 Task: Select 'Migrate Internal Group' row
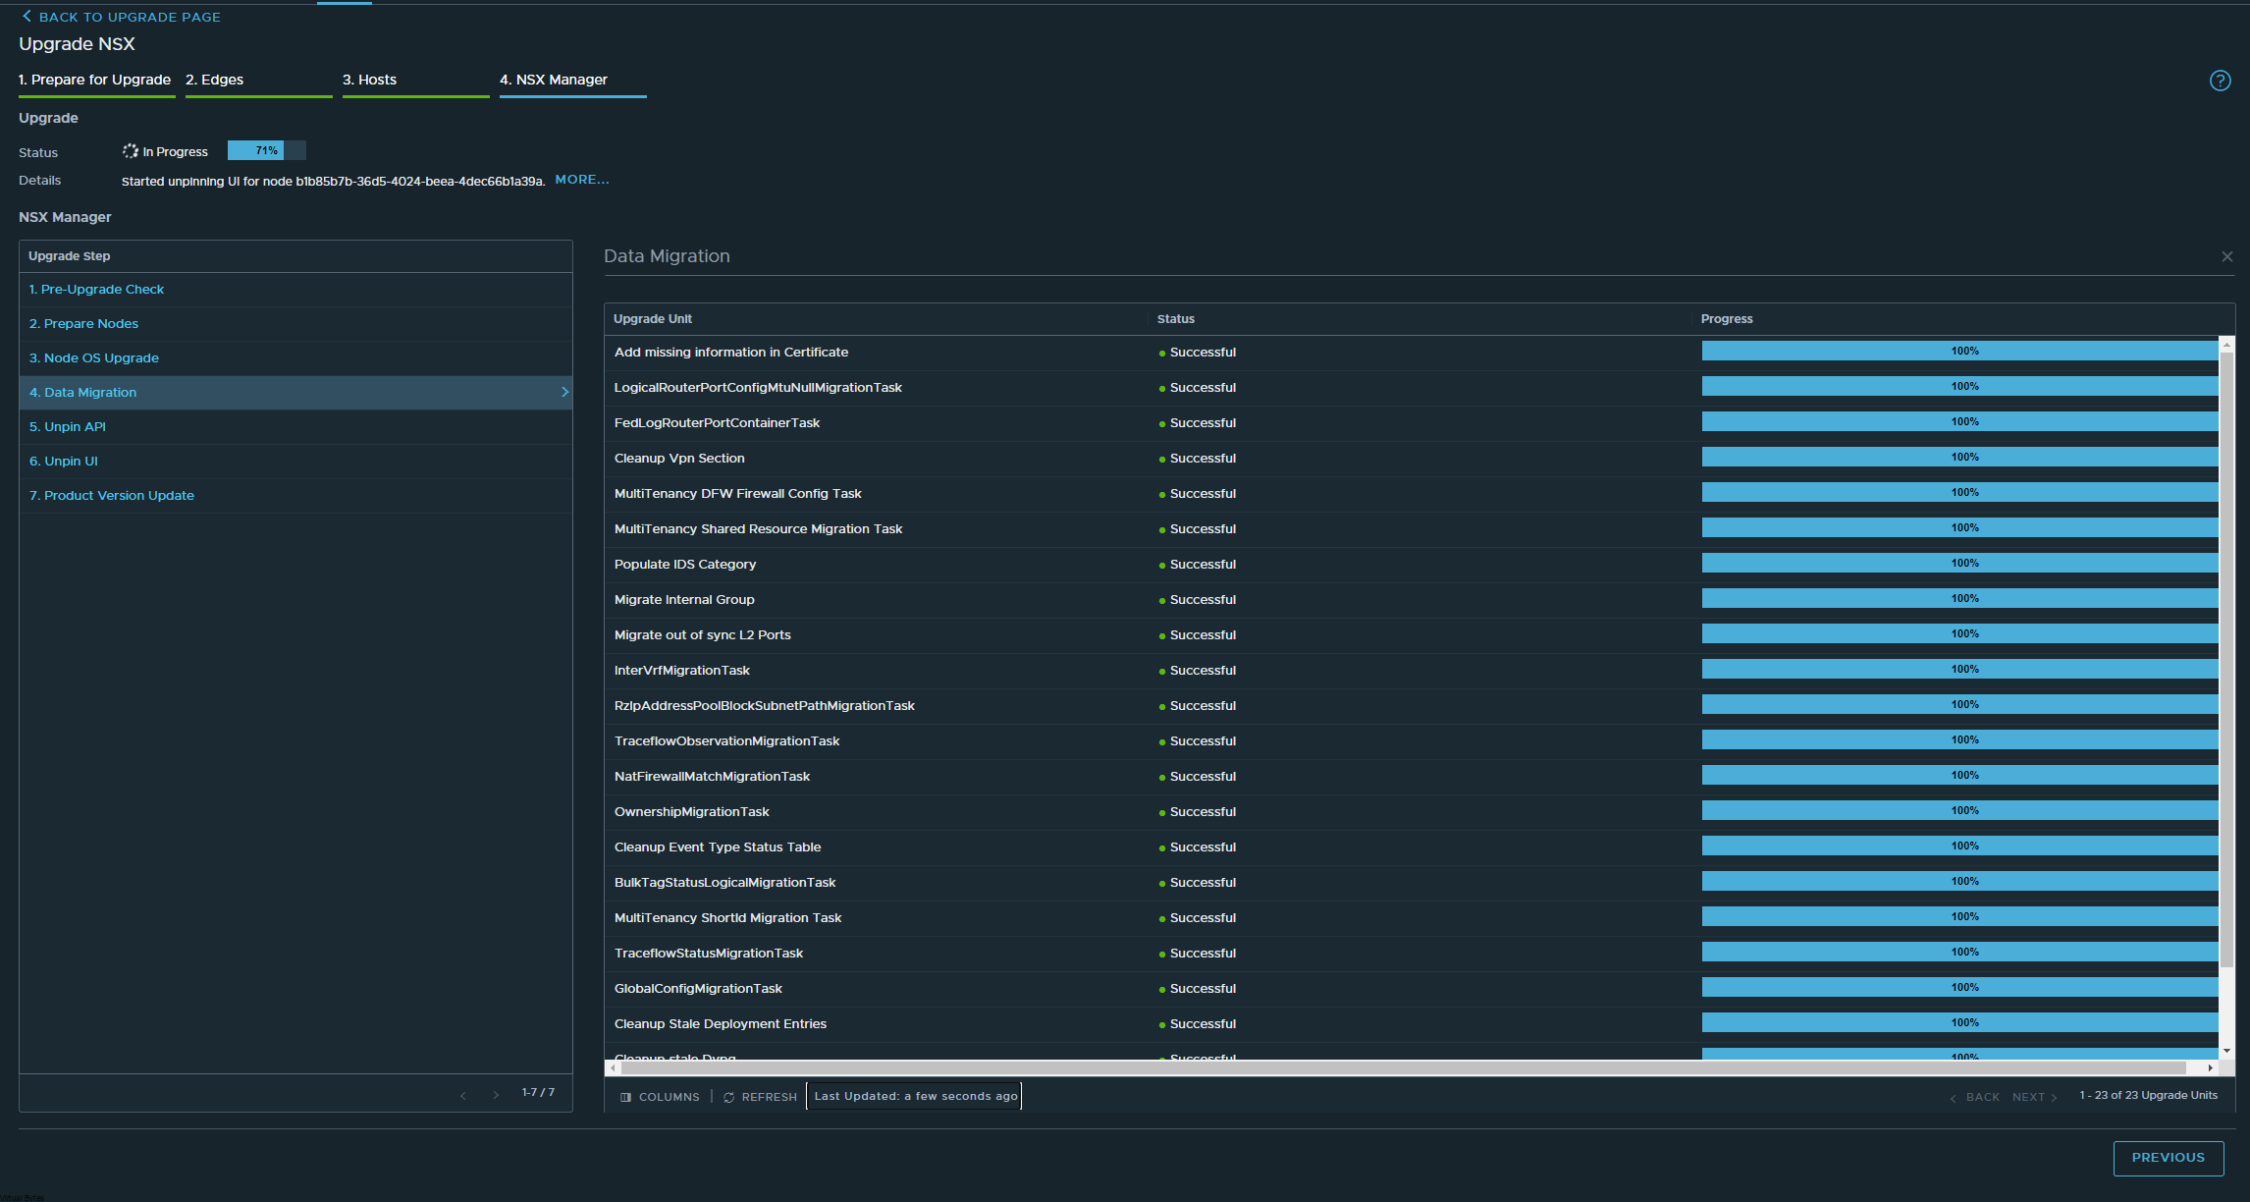tap(1412, 600)
